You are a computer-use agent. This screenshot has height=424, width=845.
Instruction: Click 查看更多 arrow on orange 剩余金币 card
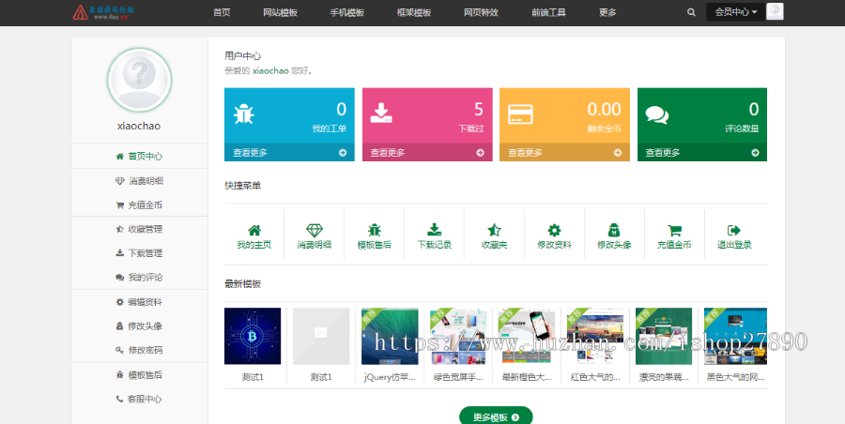pyautogui.click(x=618, y=153)
